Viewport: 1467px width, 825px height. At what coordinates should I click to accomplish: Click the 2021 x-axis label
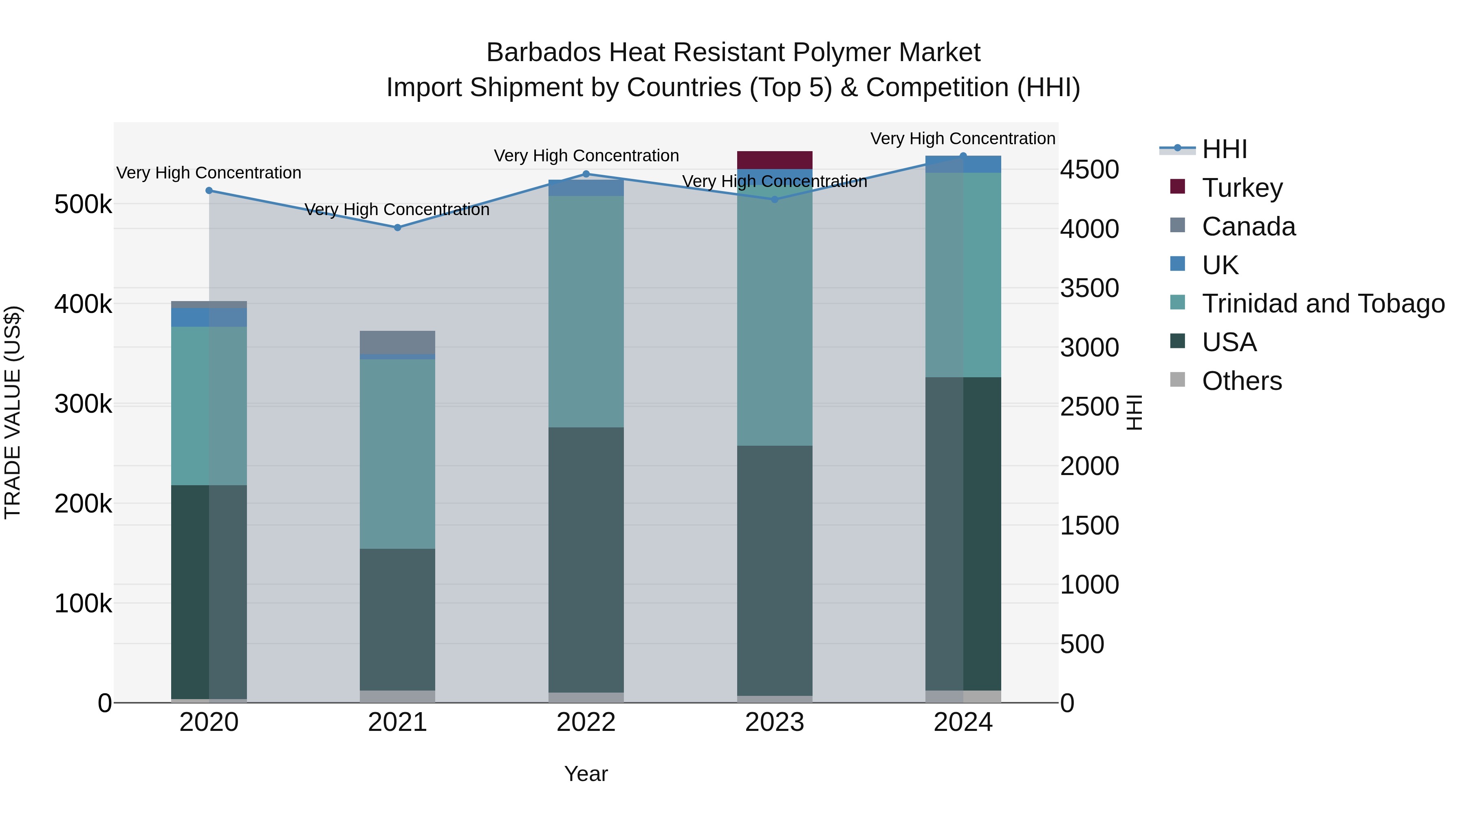[x=397, y=722]
